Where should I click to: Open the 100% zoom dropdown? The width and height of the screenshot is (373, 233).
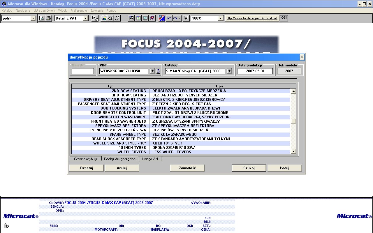221,18
